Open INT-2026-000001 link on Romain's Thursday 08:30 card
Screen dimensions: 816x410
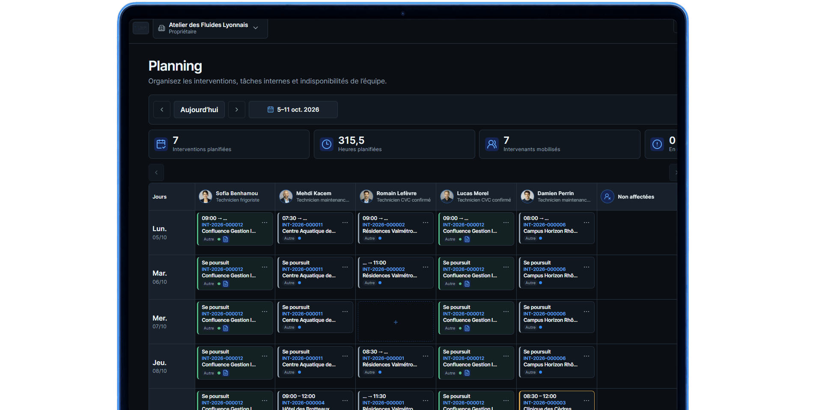coord(383,358)
